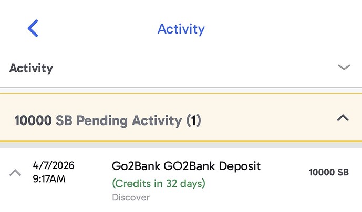Click the Activity page title
The height and width of the screenshot is (212, 362).
coord(181,28)
